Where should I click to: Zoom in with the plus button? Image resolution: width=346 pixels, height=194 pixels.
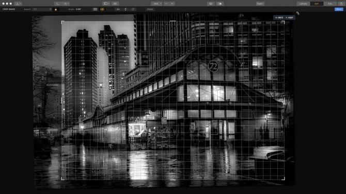coord(172,4)
